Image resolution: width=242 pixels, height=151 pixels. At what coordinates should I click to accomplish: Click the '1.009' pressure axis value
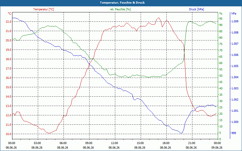235,21
